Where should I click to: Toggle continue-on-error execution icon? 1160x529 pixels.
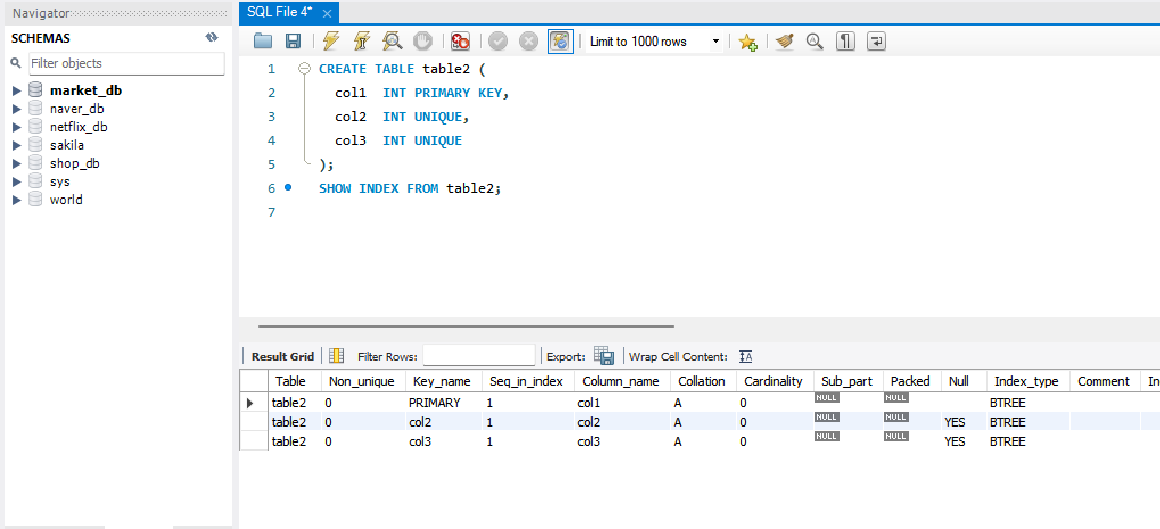(460, 42)
